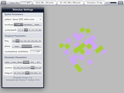Tap the left stimulus settings edit icon
Image resolution: width=124 pixels, height=93 pixels.
click(x=3, y=3)
